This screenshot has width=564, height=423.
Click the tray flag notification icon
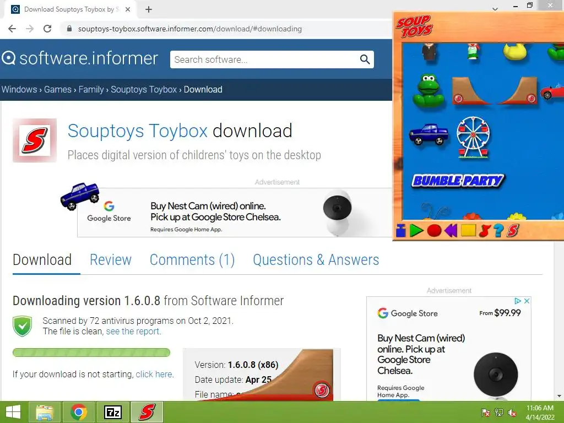tap(486, 413)
